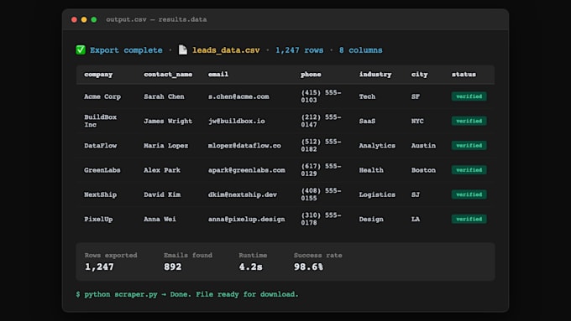Click email dkim@nextship.dev

(x=243, y=194)
